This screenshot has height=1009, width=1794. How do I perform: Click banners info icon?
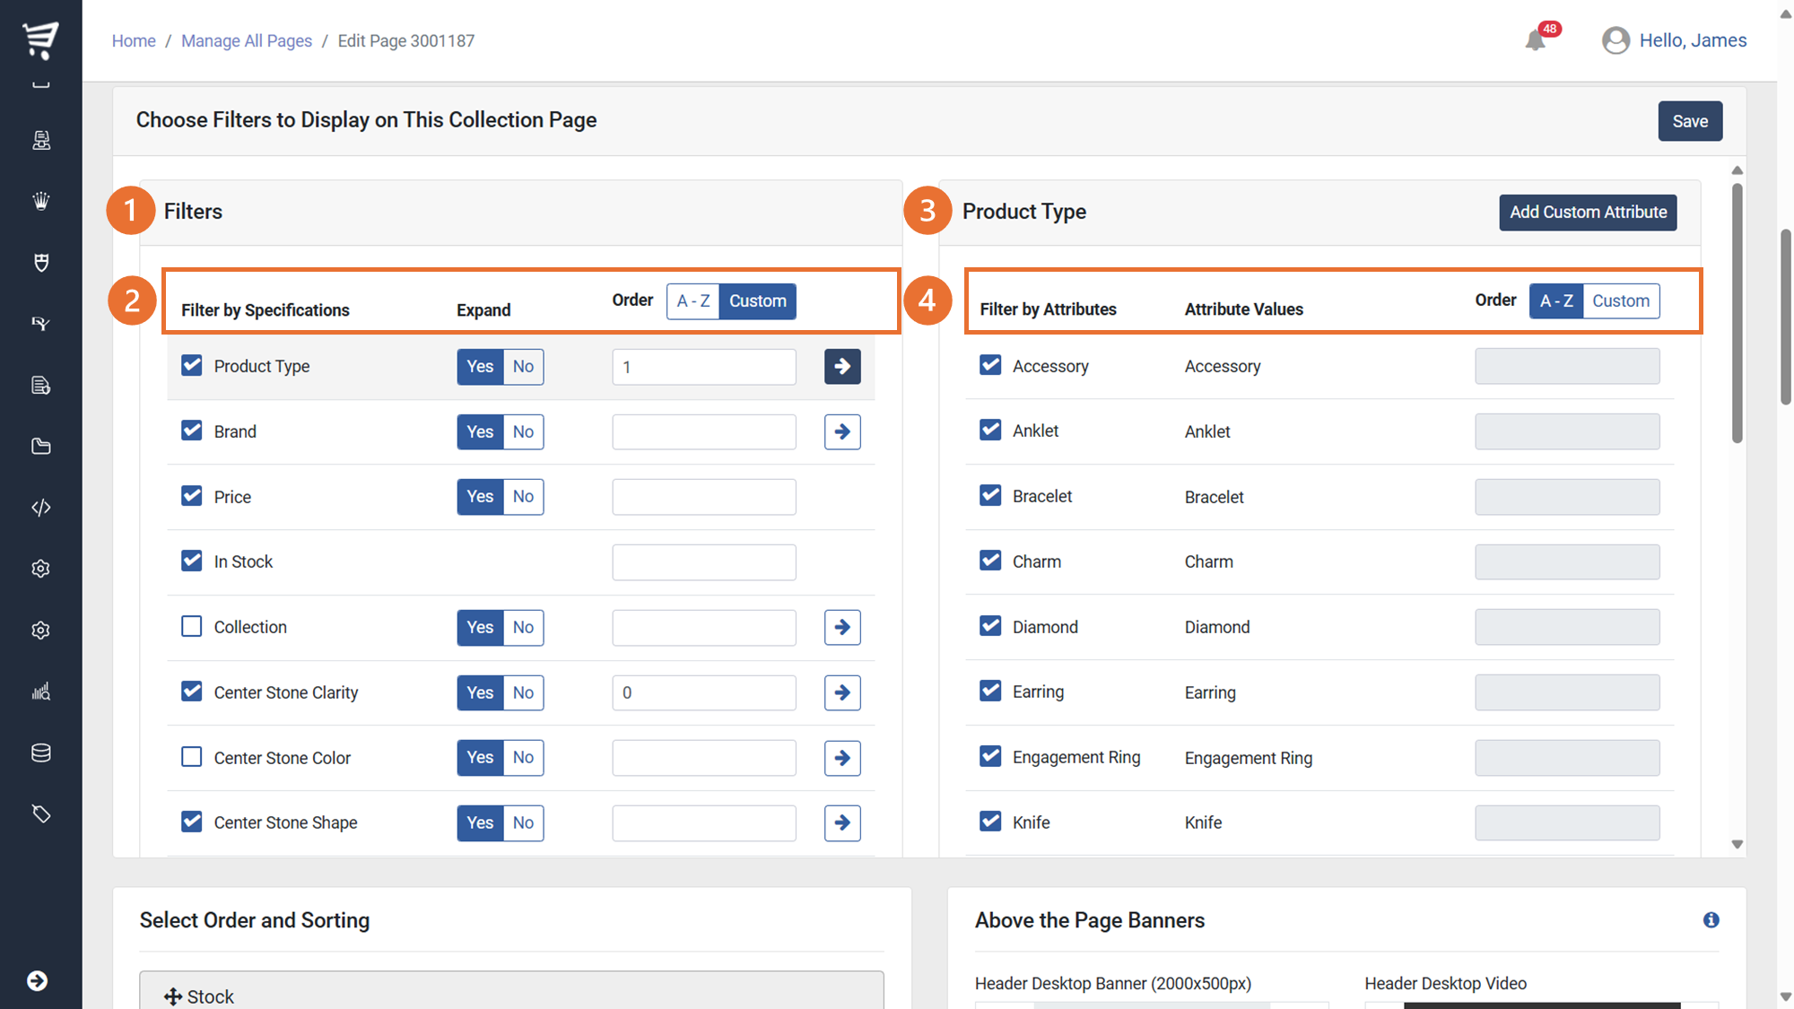1711,920
